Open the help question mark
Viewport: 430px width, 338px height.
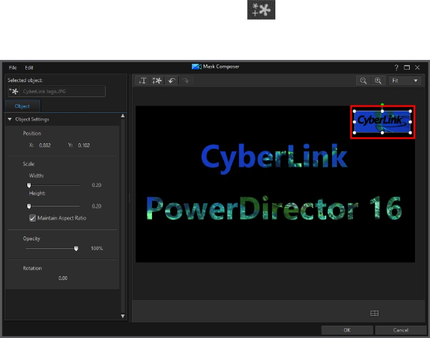(396, 68)
